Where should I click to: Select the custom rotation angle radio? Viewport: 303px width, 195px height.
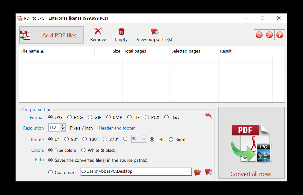[125, 139]
